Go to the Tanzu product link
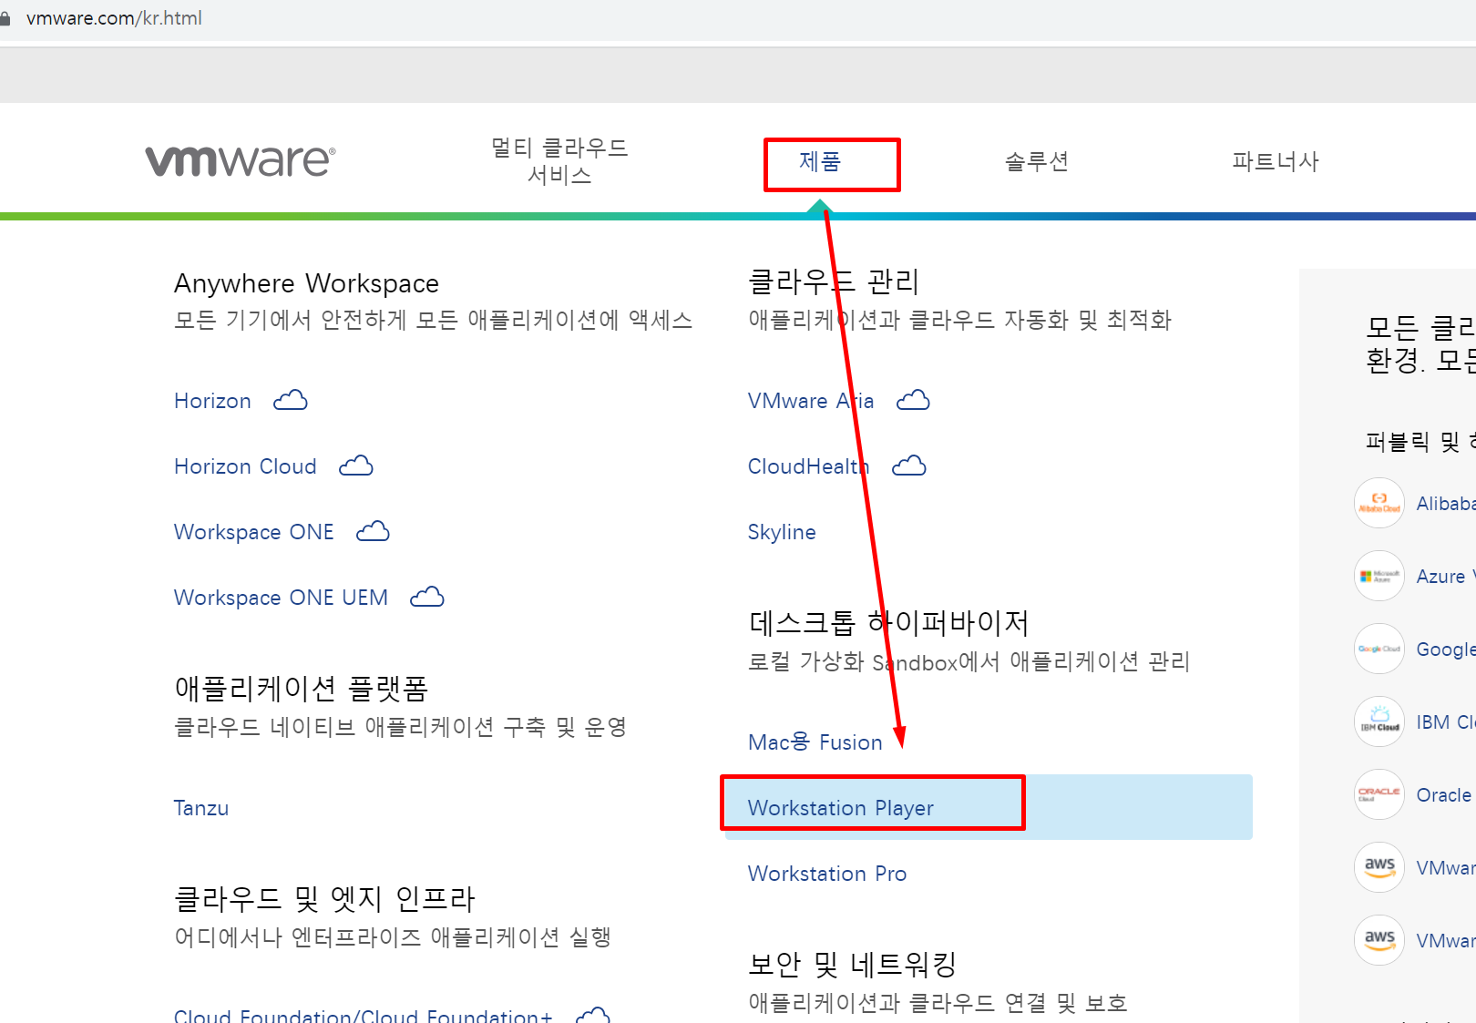Viewport: 1476px width, 1023px height. pos(201,808)
